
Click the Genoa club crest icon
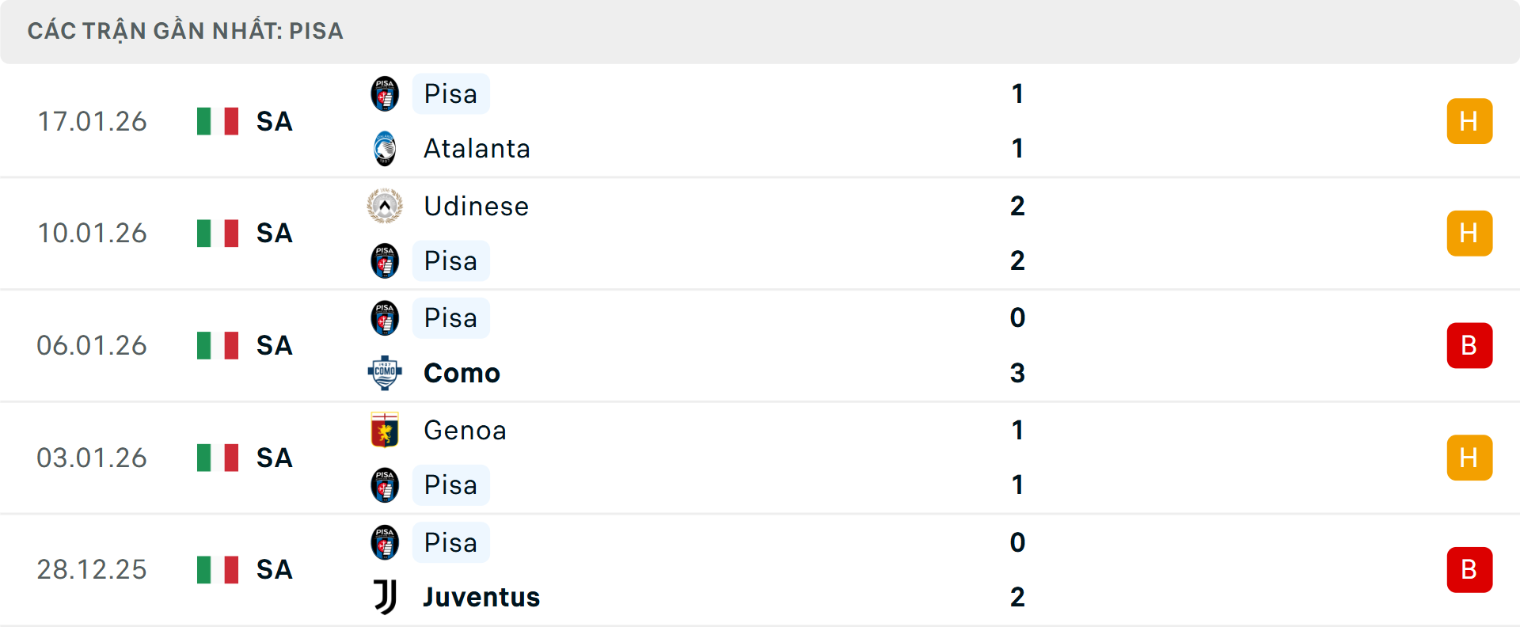coord(385,430)
